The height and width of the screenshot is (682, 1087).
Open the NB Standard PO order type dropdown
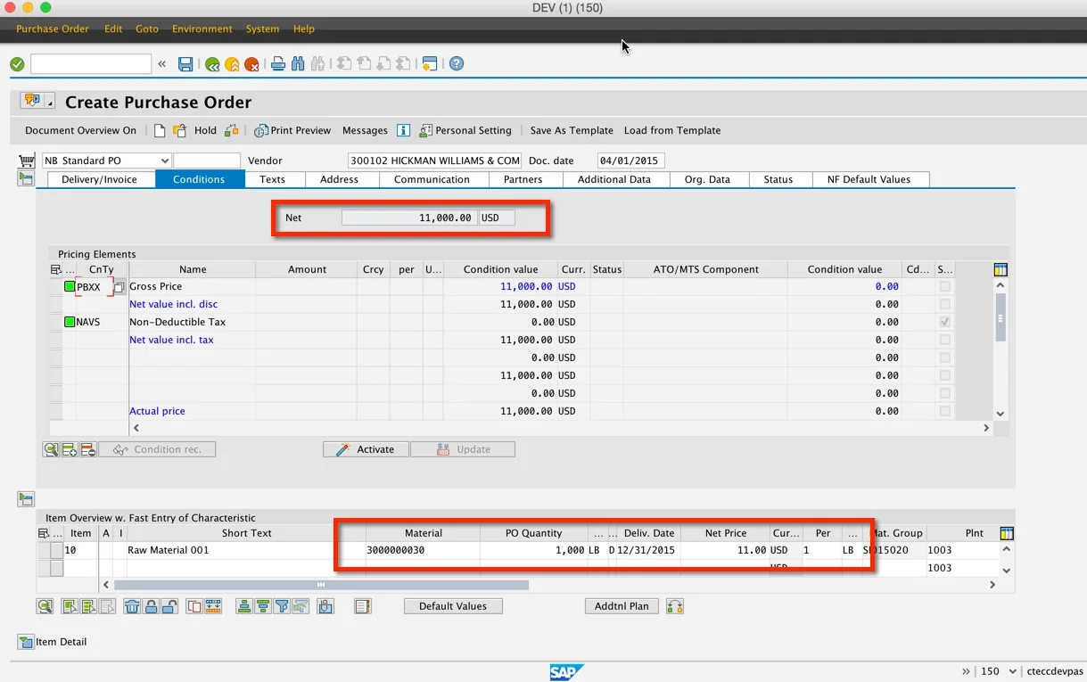(164, 160)
